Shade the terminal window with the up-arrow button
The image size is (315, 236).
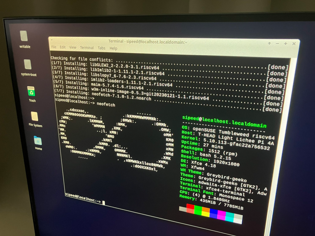[269, 43]
